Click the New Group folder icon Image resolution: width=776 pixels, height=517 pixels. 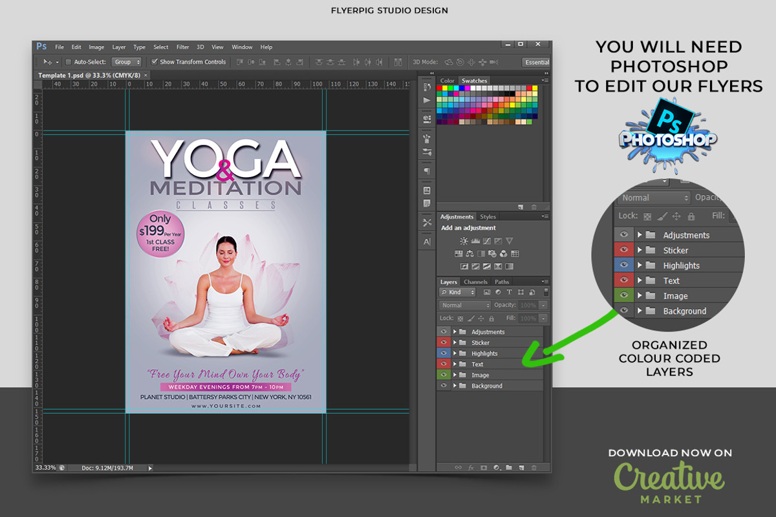tap(509, 468)
